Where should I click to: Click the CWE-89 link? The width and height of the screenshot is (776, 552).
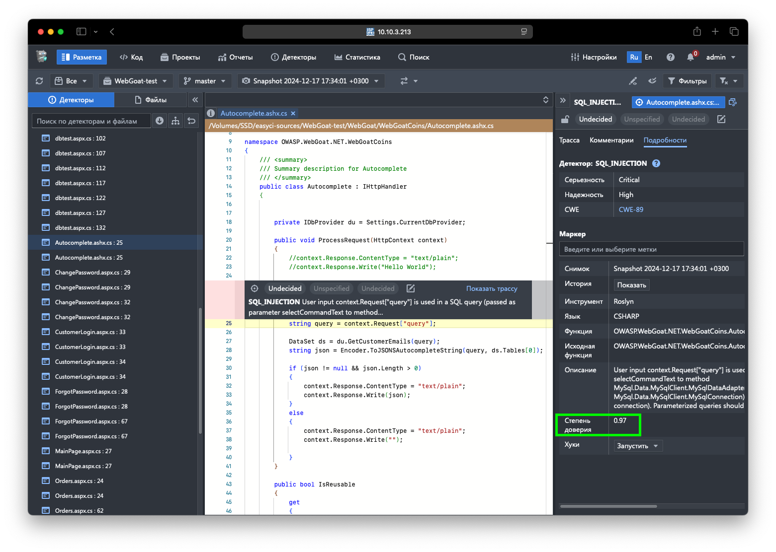[x=631, y=209]
